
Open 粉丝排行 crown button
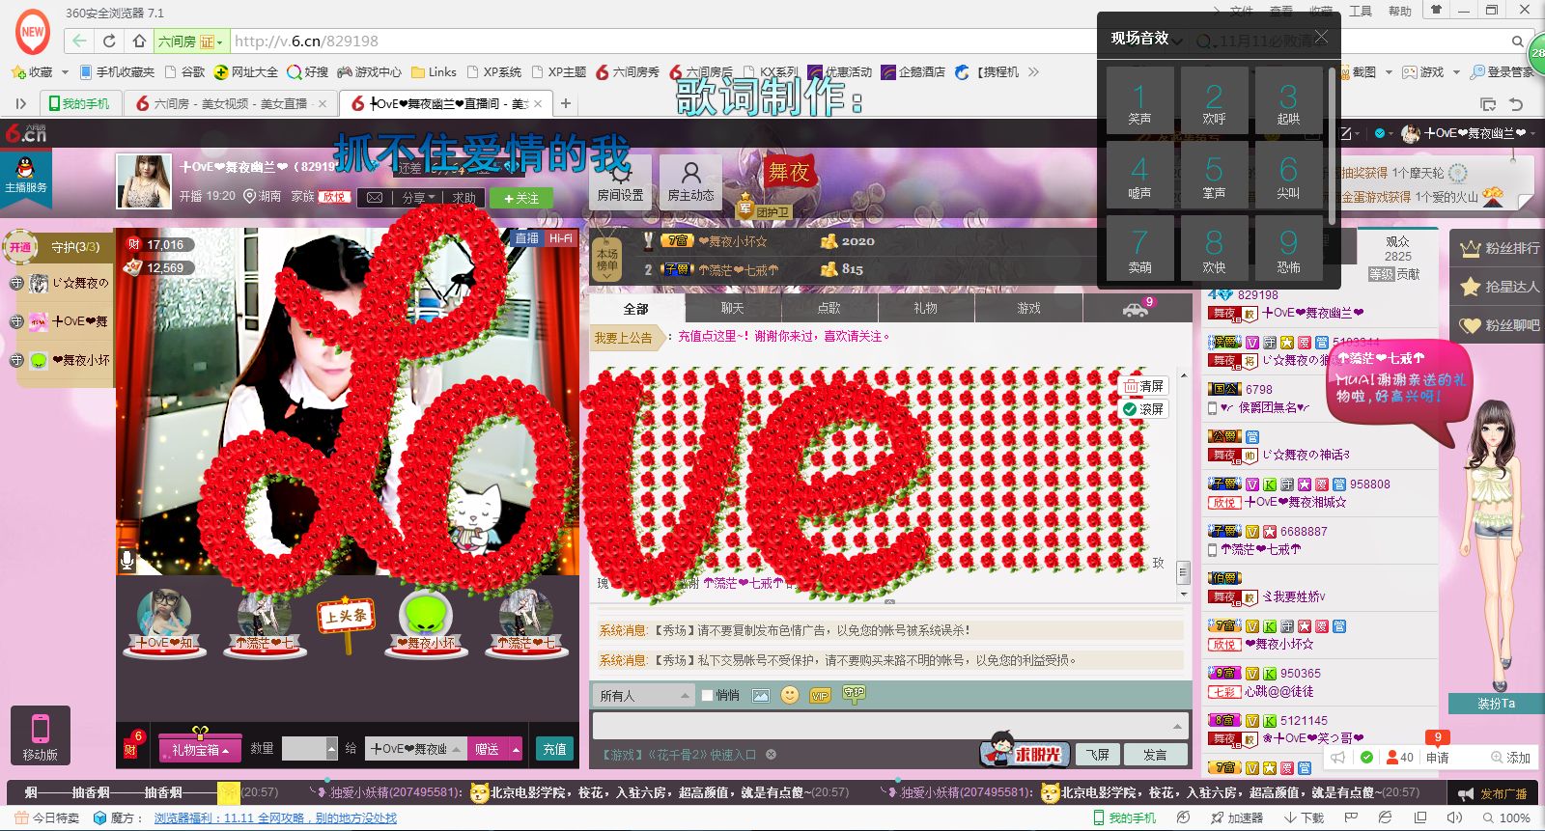[x=1500, y=248]
